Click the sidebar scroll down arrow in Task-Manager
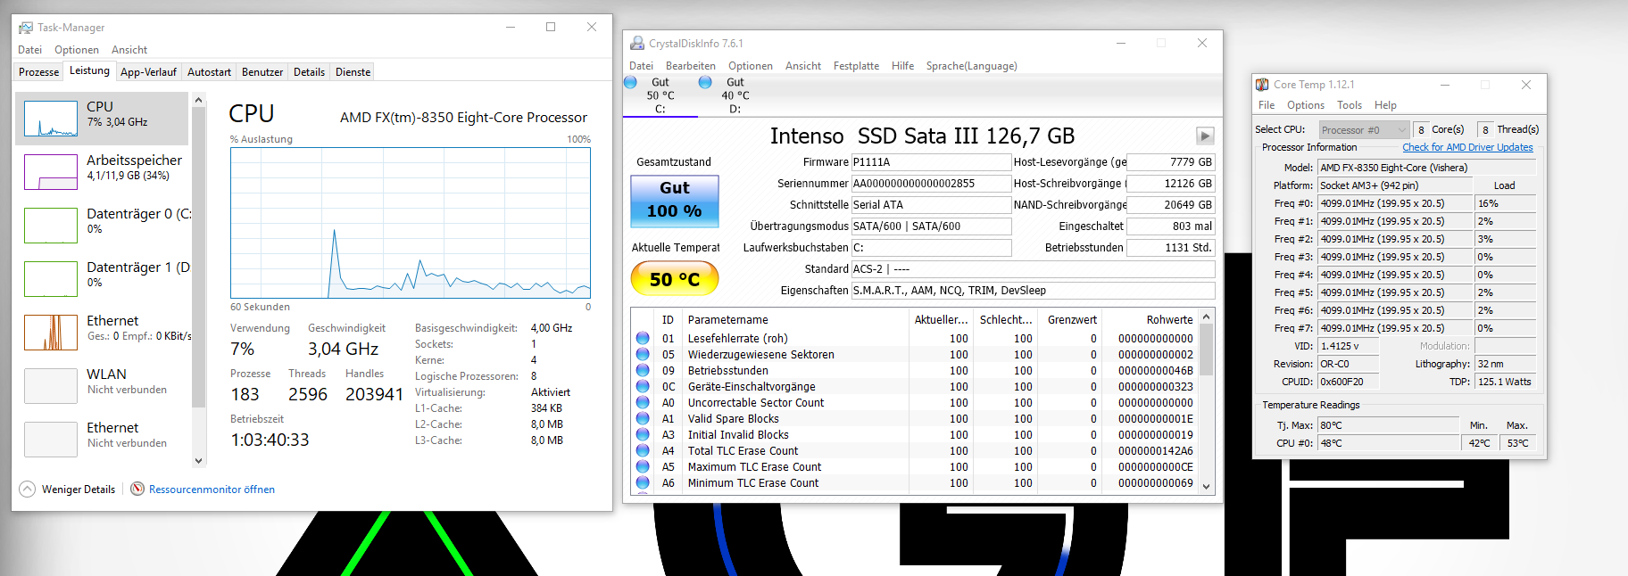 [198, 461]
